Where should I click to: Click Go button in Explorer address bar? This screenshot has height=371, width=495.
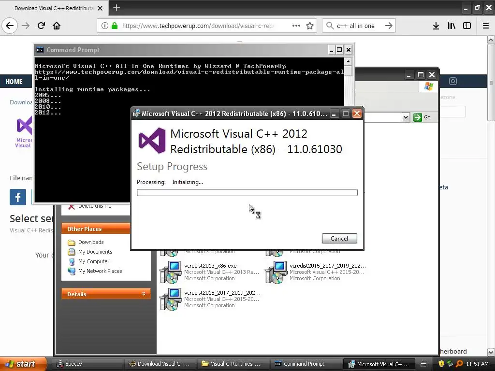(422, 117)
